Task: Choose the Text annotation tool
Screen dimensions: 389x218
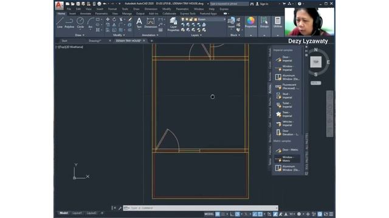Action: (x=139, y=22)
